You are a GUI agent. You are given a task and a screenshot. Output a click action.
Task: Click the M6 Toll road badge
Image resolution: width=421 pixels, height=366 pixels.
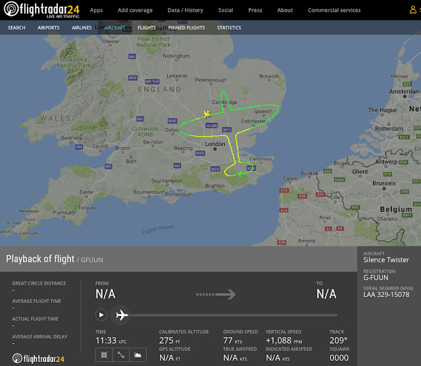click(x=152, y=81)
